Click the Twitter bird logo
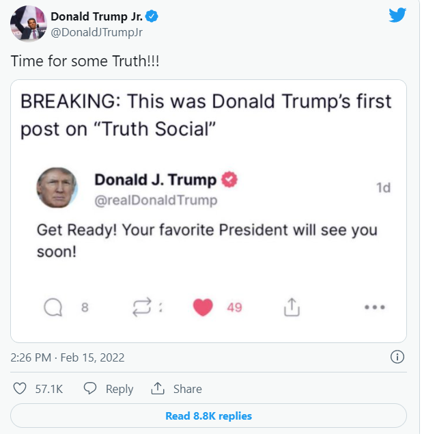The image size is (422, 434). coord(397,15)
